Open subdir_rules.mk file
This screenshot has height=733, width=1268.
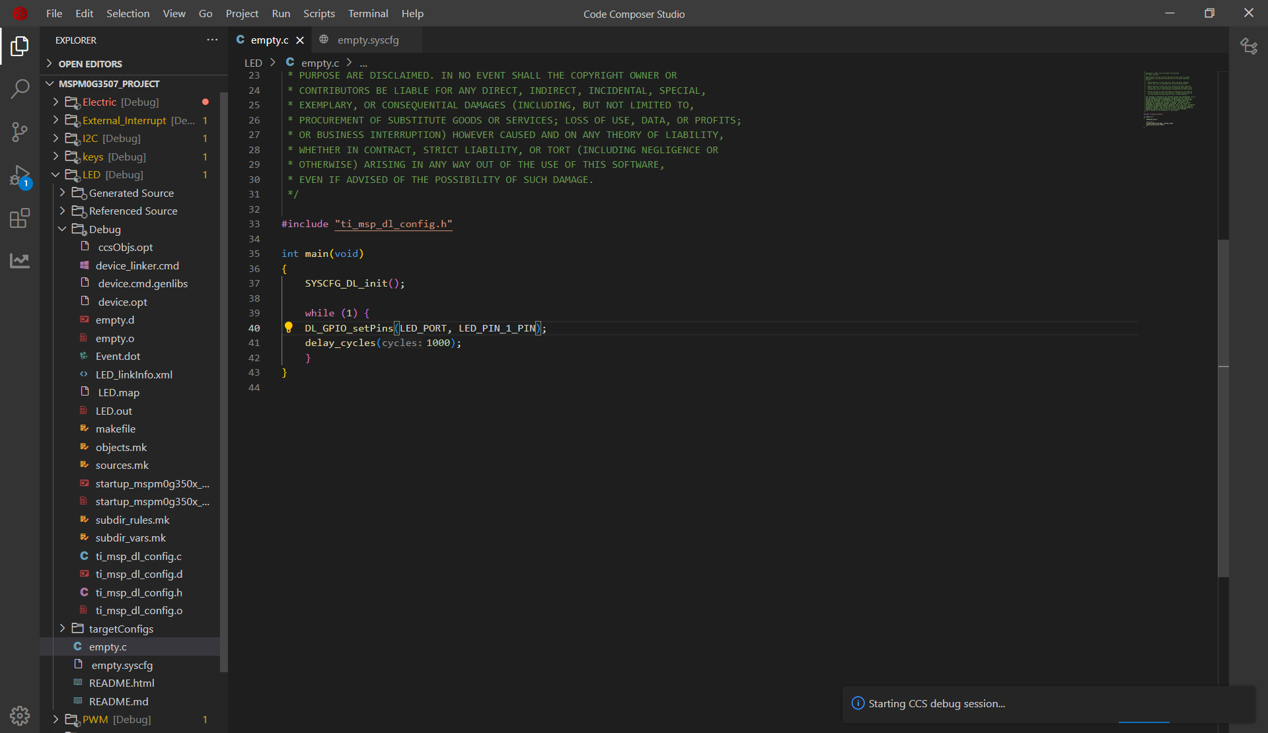(x=130, y=520)
